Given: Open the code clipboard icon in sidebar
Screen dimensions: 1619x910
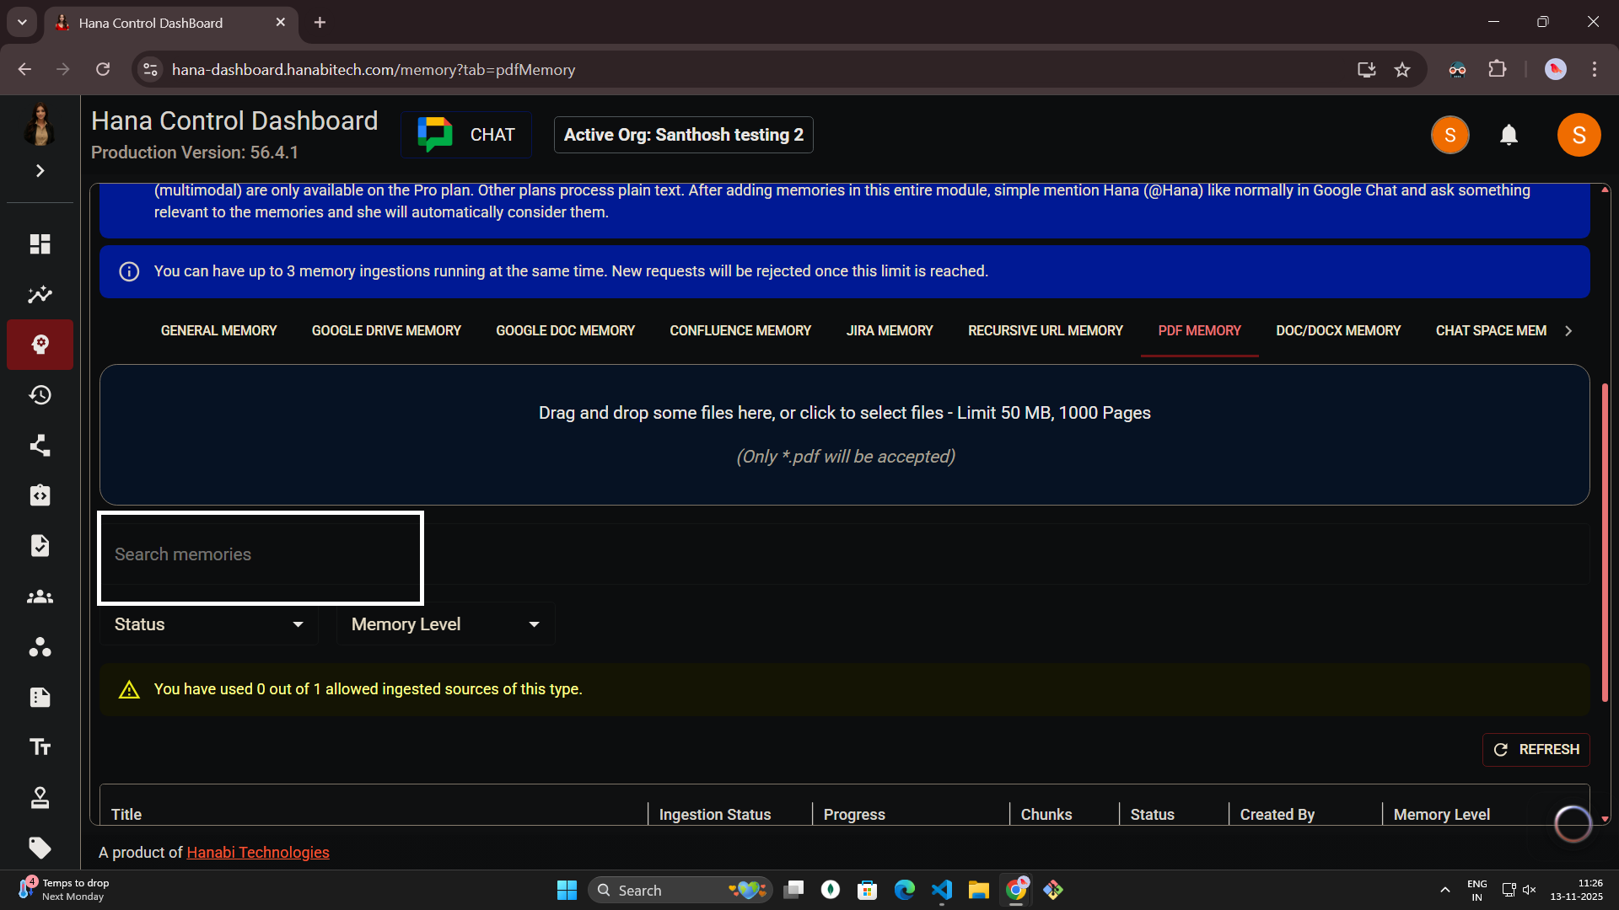Looking at the screenshot, I should pyautogui.click(x=40, y=495).
